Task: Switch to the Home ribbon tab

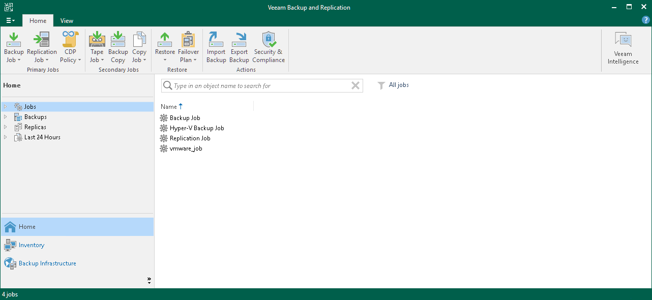Action: point(38,21)
